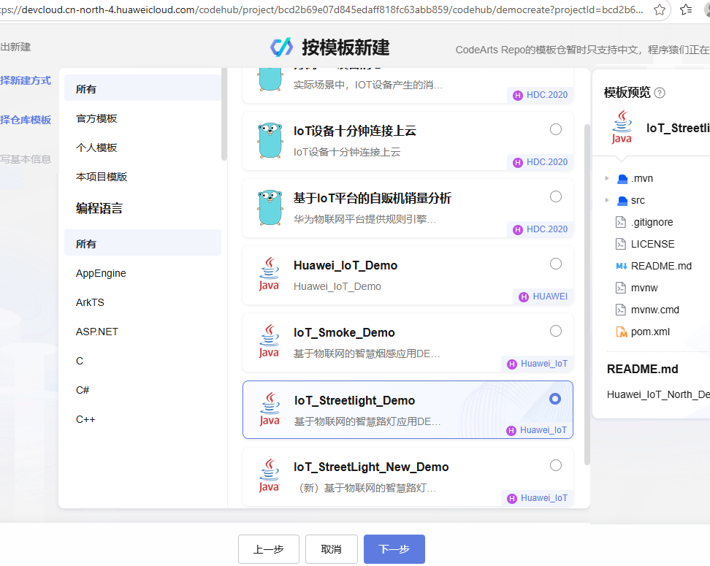
Task: Click the Gopher icon on 基于IoT平台的自贩机销量分析 card
Action: pos(270,207)
